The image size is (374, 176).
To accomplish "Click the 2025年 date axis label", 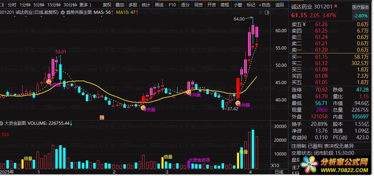I will (x=7, y=171).
